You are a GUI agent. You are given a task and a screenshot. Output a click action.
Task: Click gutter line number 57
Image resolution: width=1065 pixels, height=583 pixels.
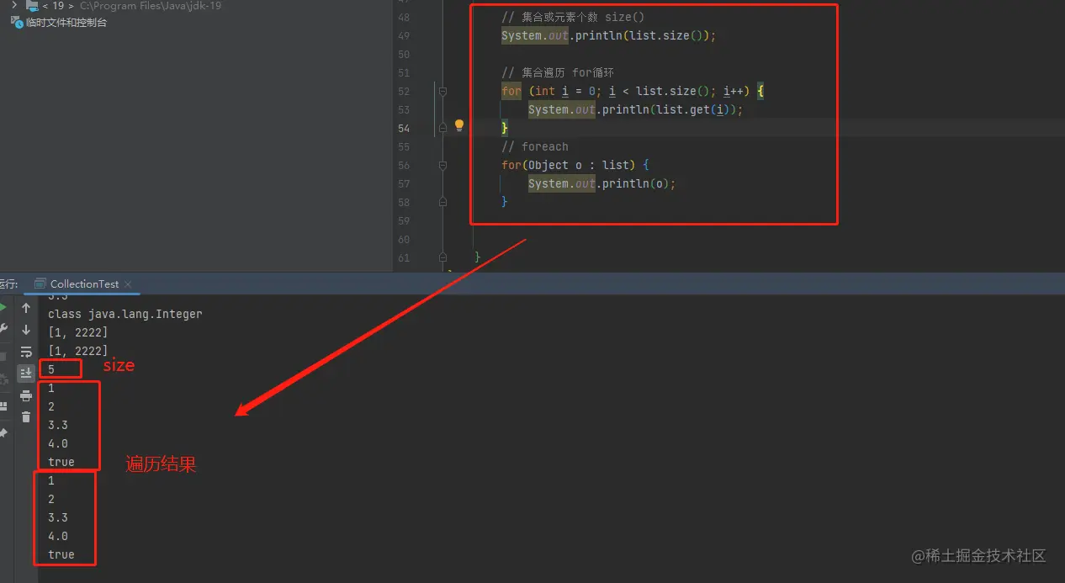tap(404, 183)
